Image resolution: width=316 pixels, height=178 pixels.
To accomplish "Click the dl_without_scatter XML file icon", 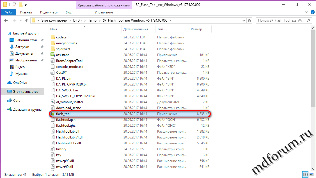I will [x=52, y=102].
